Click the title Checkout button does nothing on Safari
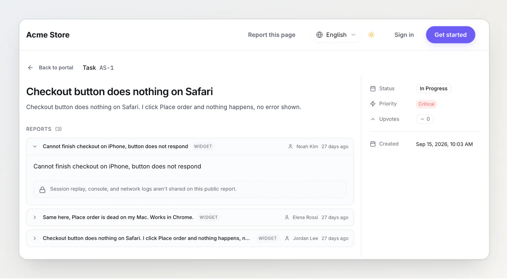This screenshot has height=279, width=507. click(x=119, y=91)
